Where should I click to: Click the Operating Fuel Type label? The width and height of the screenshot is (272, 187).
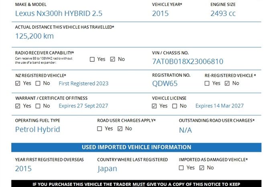click(x=37, y=120)
